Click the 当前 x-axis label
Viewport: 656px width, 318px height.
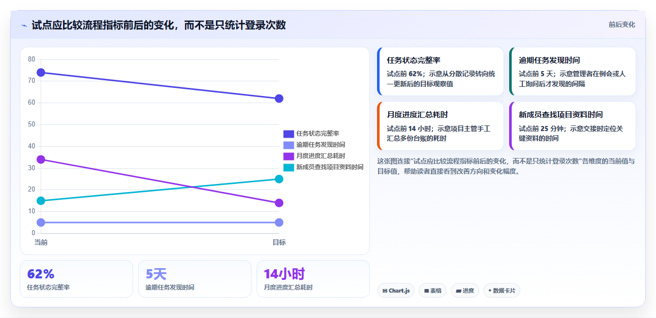(41, 242)
